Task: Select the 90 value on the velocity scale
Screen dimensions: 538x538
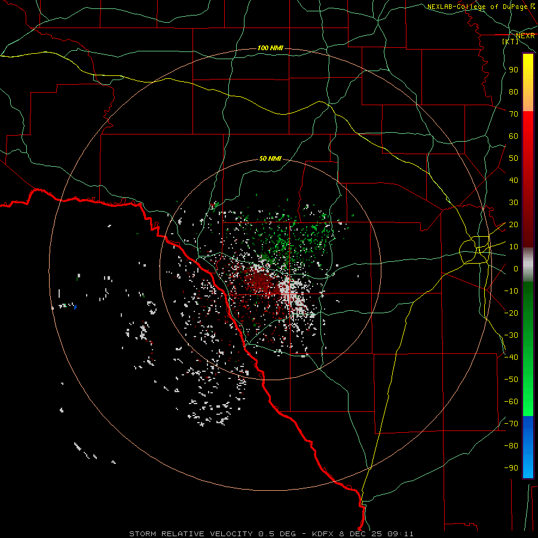Action: 513,70
